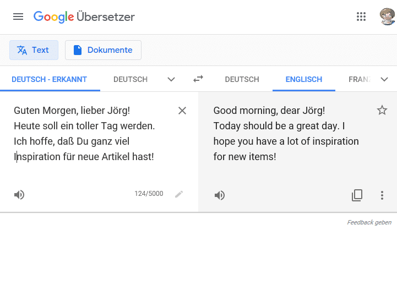Select the Text translation mode
The image size is (397, 296).
(x=34, y=50)
